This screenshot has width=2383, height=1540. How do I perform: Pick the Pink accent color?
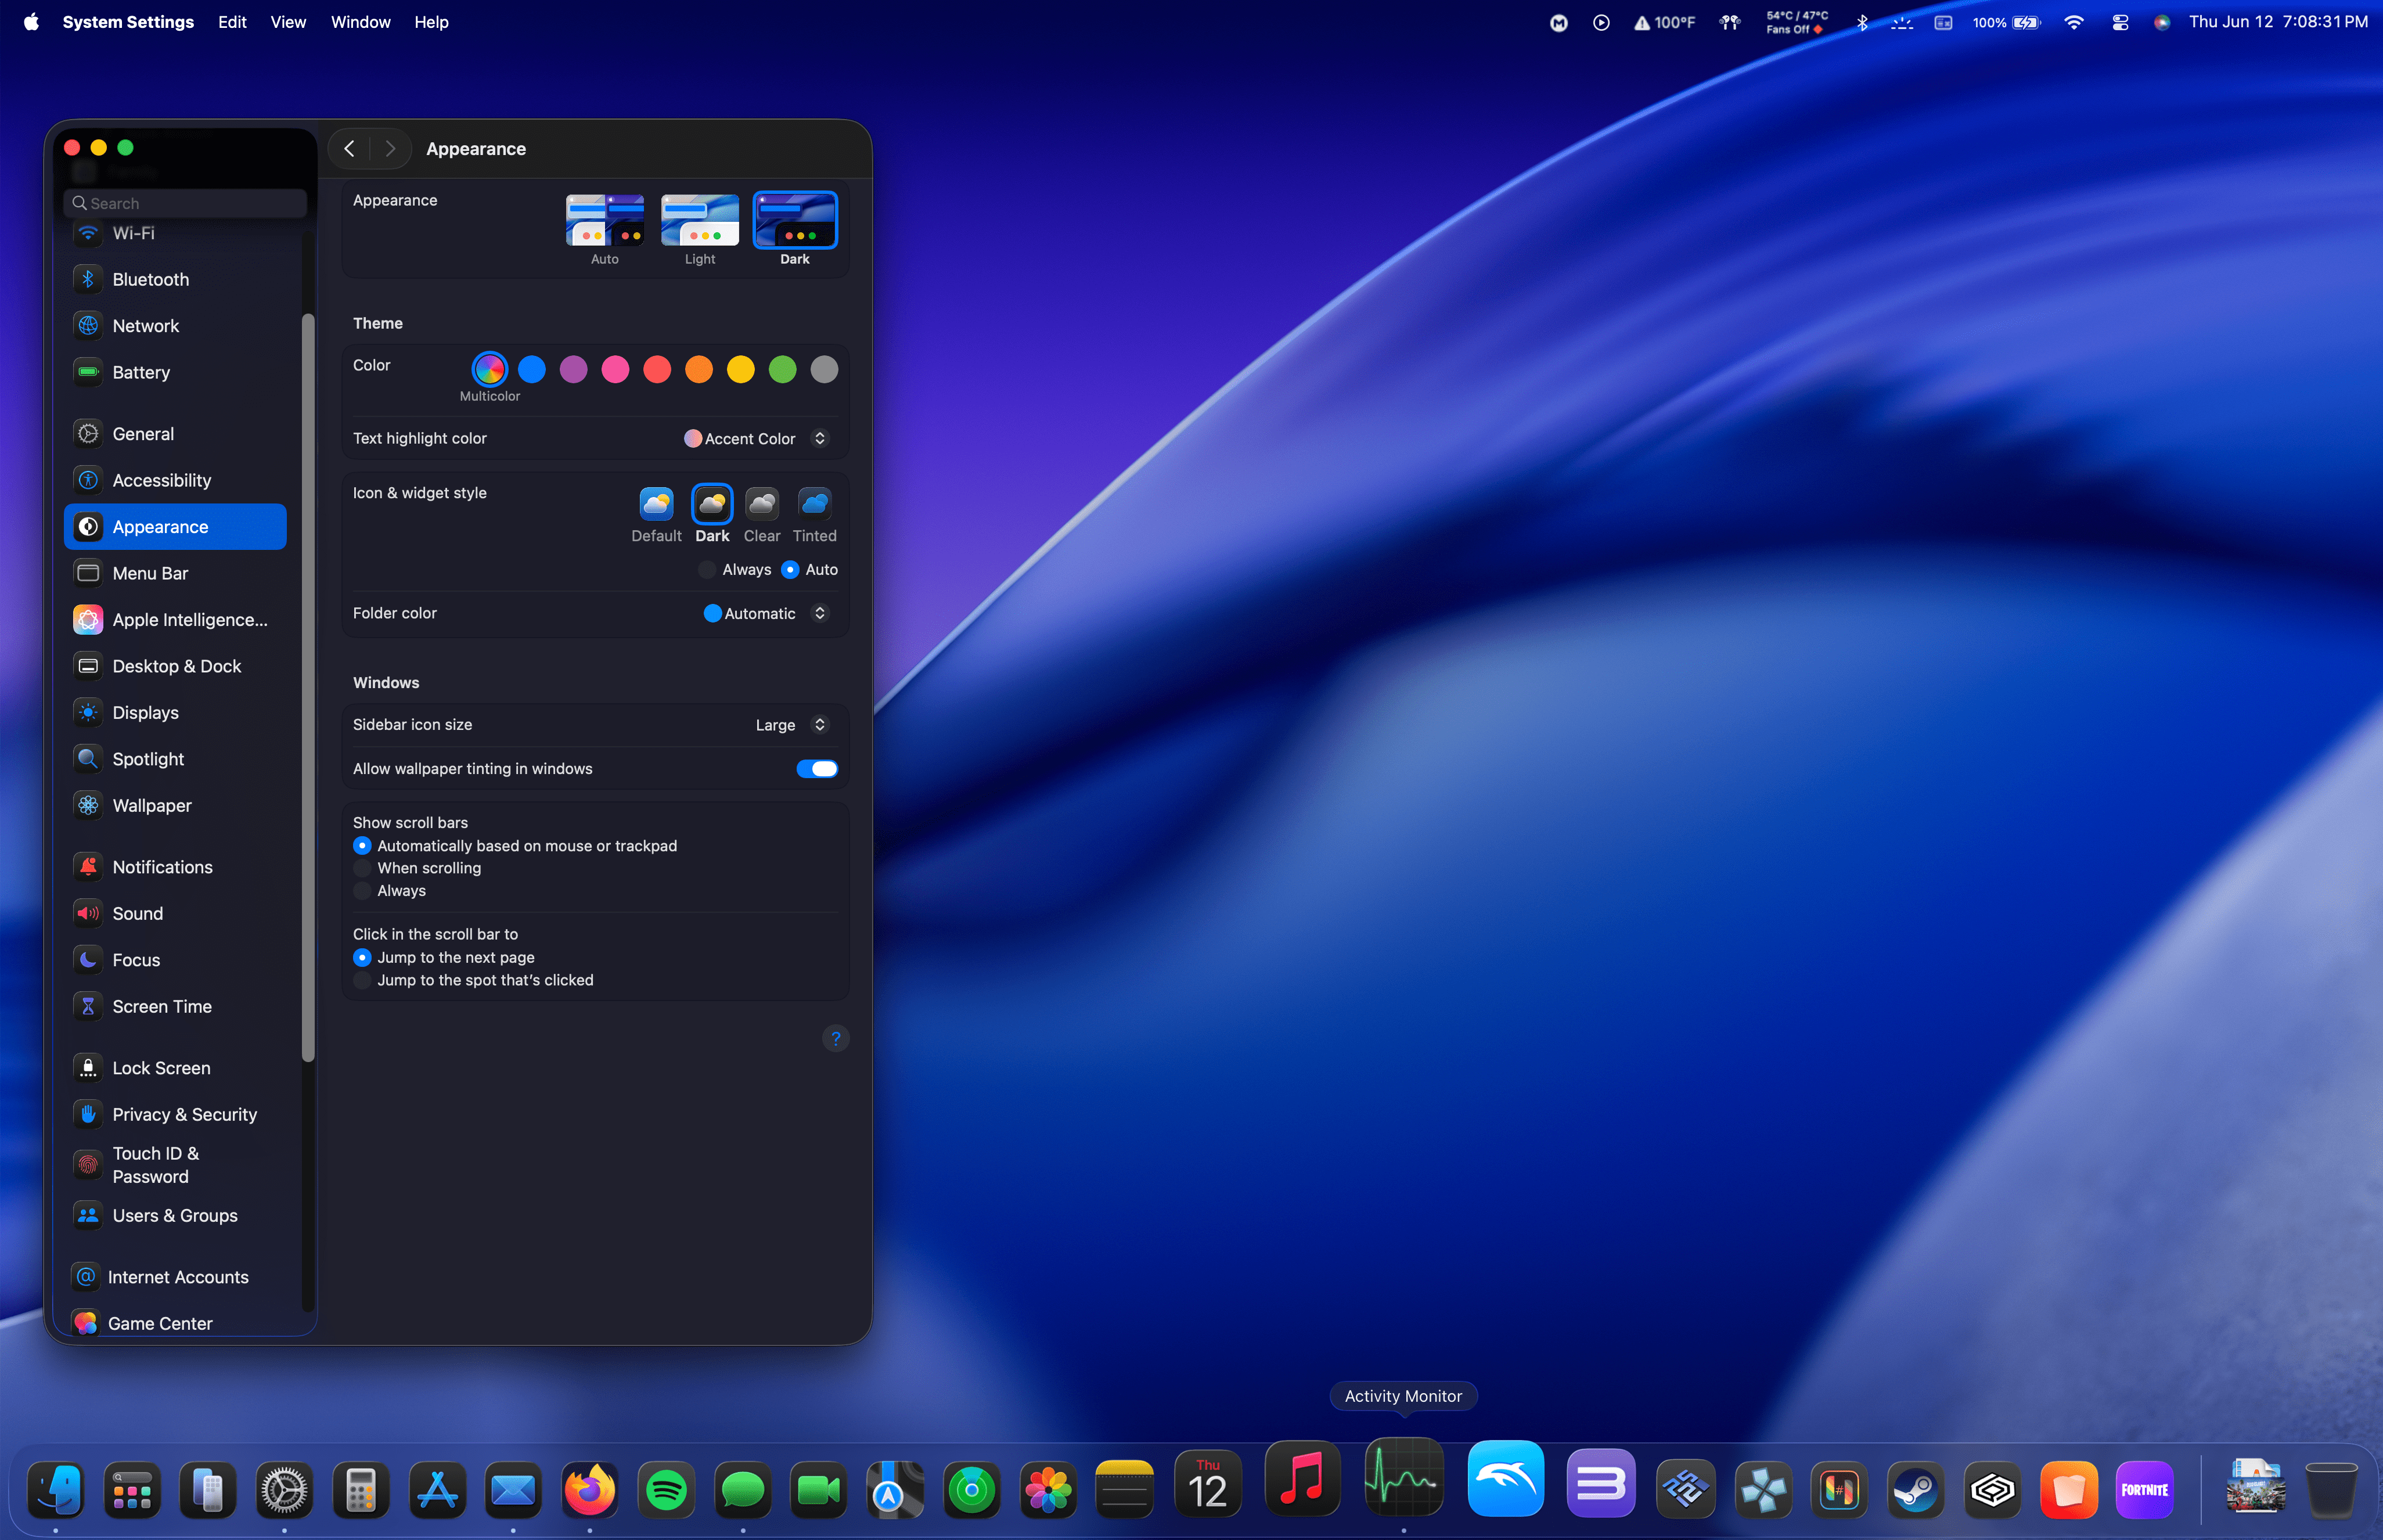coord(616,370)
